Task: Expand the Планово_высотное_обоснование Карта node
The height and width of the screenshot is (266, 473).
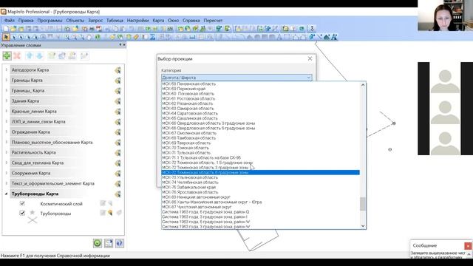Action: coord(7,142)
